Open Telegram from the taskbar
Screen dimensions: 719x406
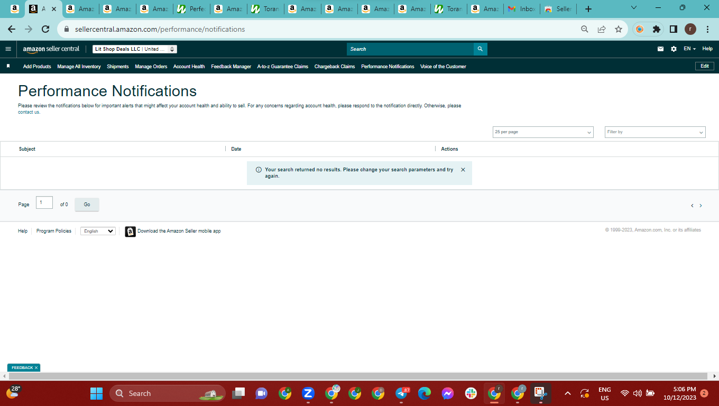pos(402,393)
